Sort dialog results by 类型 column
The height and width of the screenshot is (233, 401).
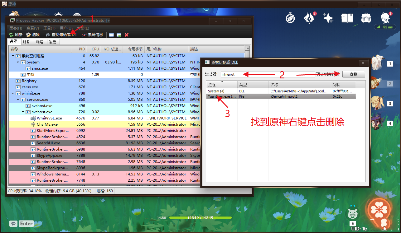click(253, 85)
